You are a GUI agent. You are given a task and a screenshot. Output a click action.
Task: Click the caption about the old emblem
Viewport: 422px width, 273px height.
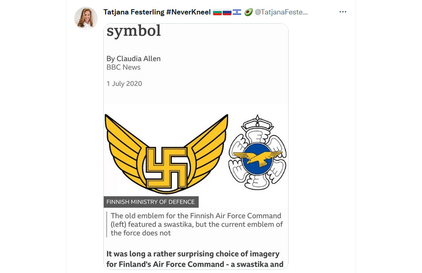click(x=197, y=224)
